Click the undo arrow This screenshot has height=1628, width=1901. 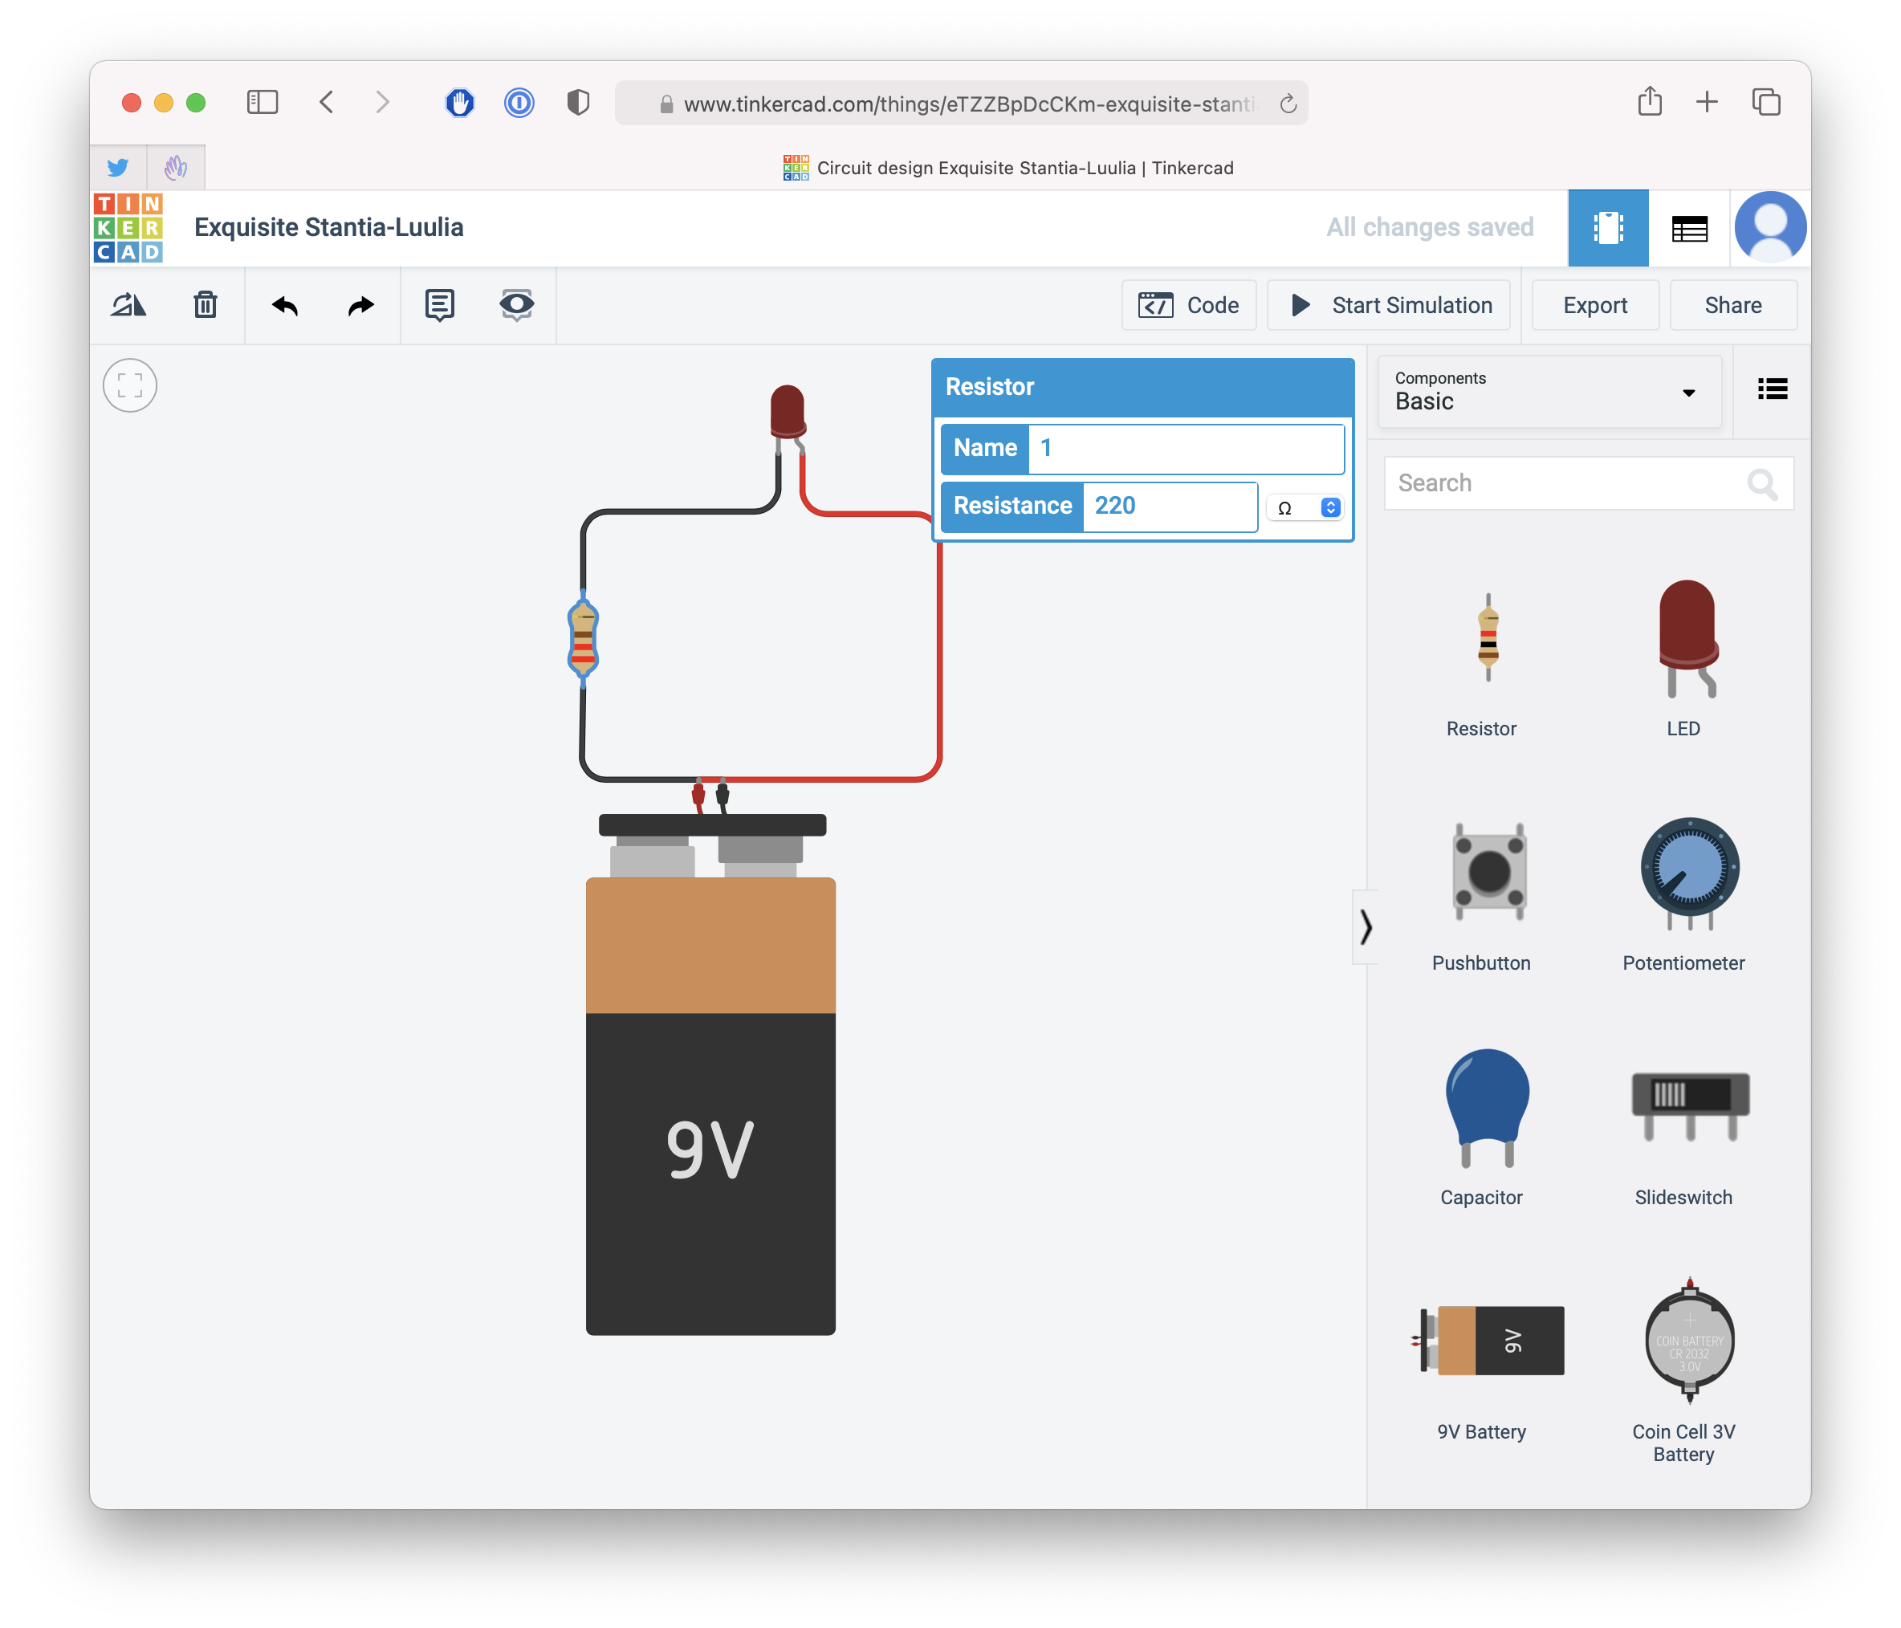[285, 306]
